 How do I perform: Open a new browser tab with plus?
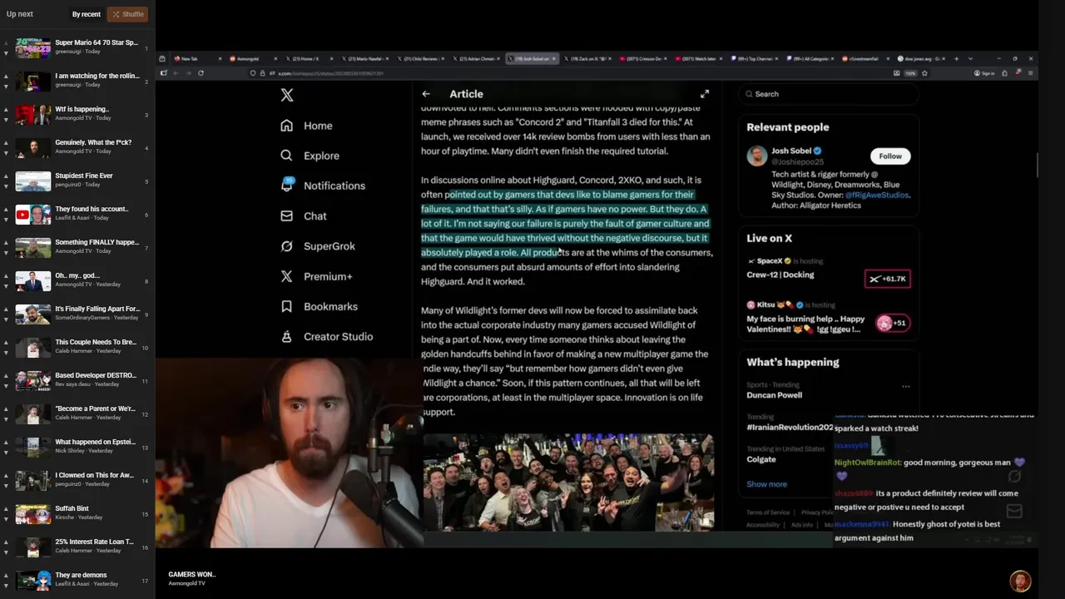956,59
